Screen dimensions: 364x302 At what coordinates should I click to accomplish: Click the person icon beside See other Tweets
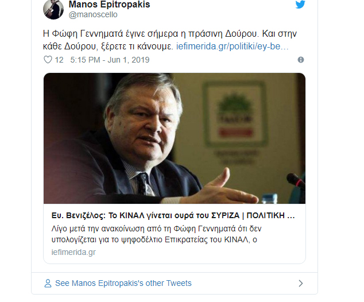[x=48, y=283]
